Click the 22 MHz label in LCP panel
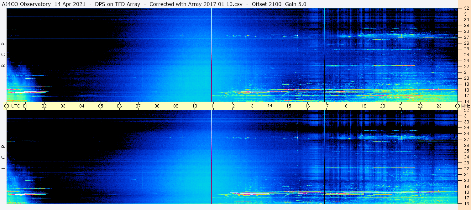471x210 pixels. click(x=466, y=169)
